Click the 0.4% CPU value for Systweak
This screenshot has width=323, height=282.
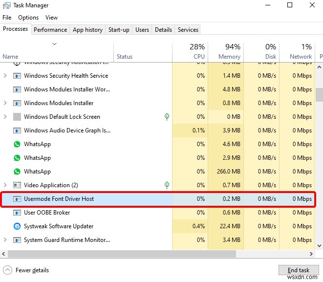point(198,226)
